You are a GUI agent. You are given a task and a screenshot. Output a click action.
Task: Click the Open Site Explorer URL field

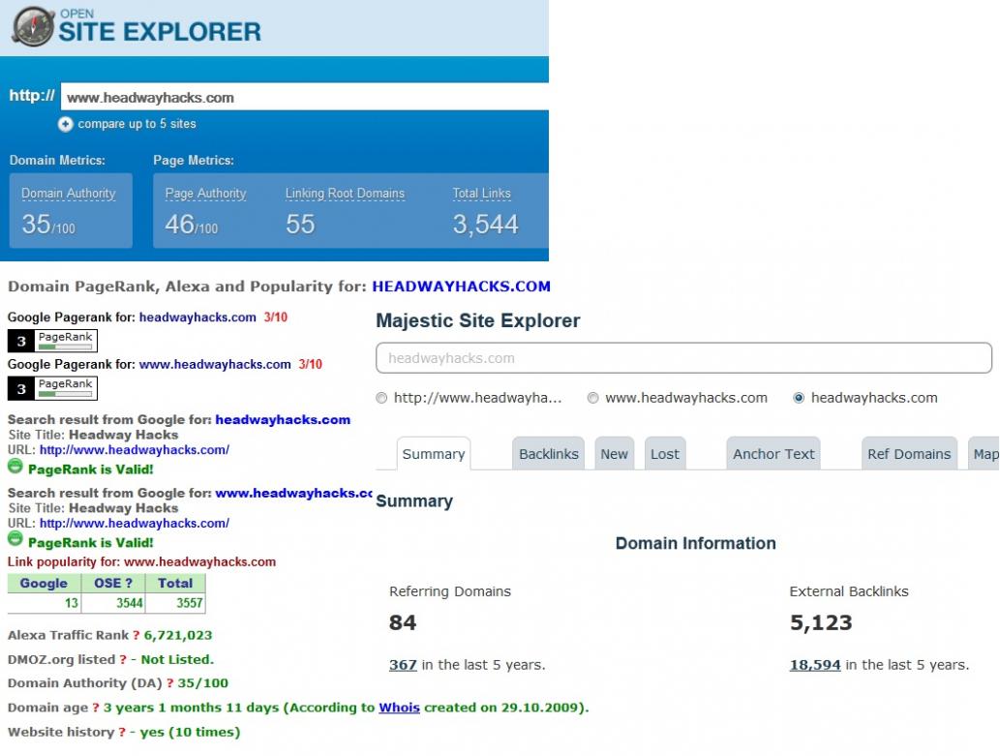[305, 97]
